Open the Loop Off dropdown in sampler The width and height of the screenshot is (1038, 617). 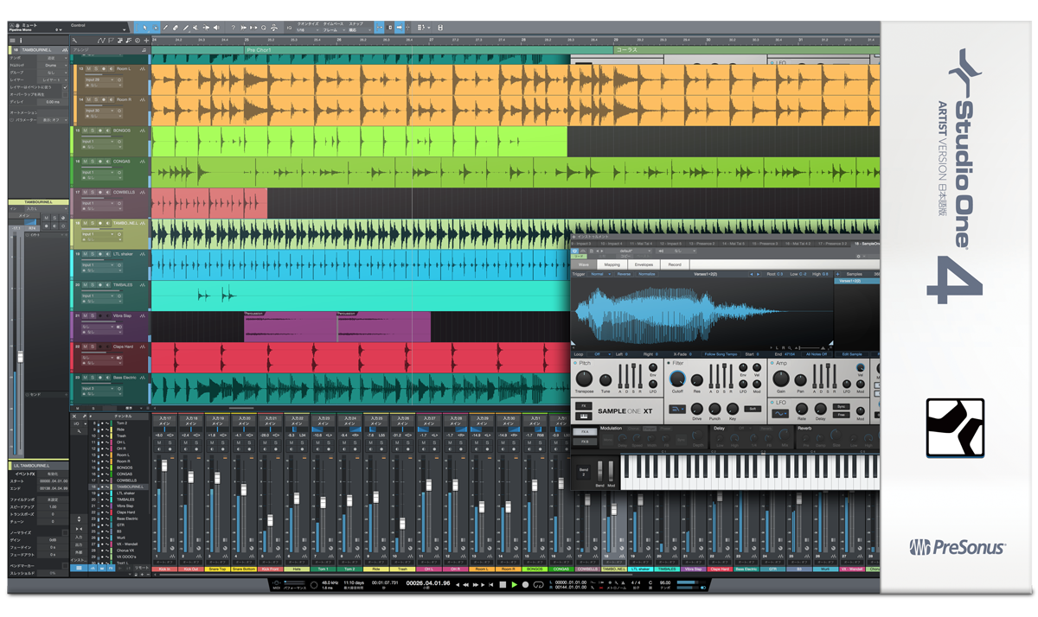599,354
